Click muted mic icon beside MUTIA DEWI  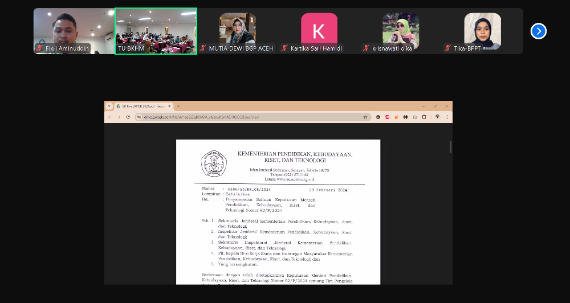(203, 48)
